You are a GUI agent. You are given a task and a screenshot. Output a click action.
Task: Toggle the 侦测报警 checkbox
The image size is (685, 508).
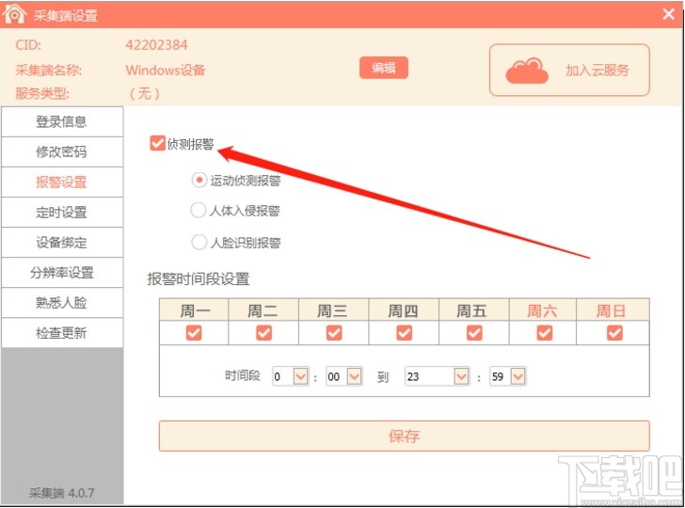pyautogui.click(x=157, y=143)
